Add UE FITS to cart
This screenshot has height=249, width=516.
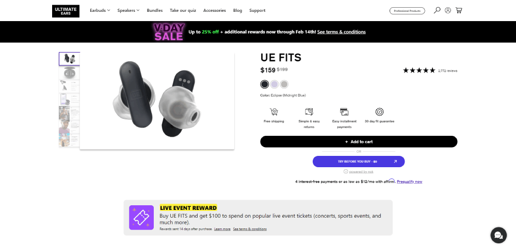coord(359,141)
